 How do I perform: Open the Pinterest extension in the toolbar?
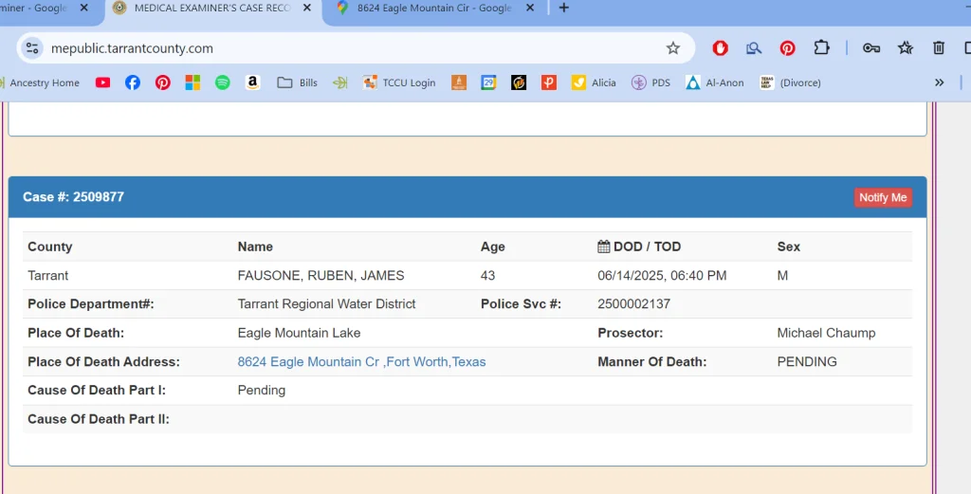click(x=787, y=48)
